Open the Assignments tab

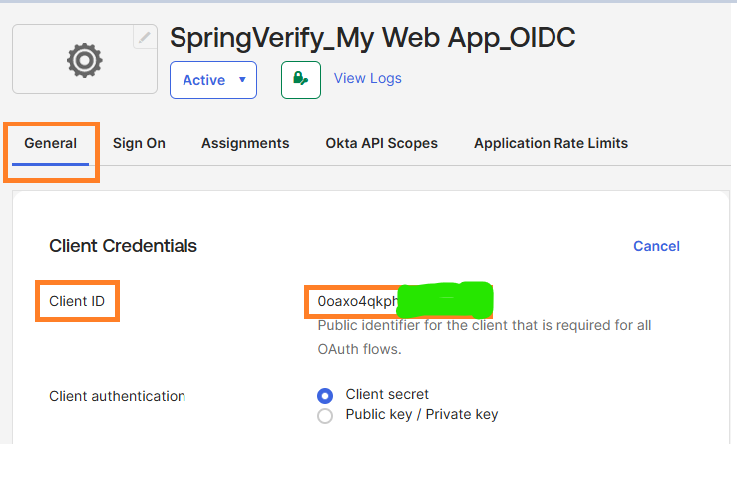point(245,143)
